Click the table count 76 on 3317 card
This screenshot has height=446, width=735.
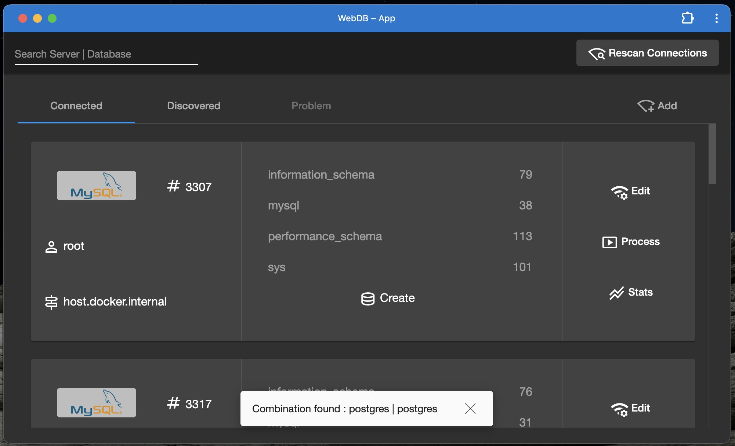tap(526, 392)
